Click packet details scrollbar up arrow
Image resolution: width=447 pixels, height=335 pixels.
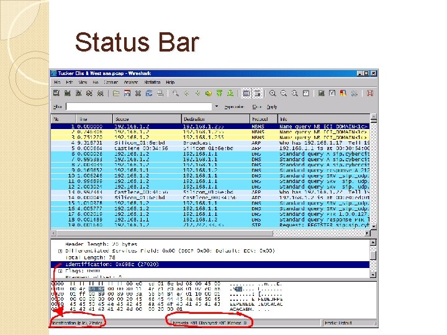coord(373,243)
